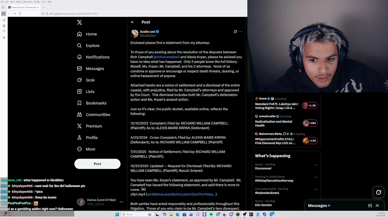Expand the More menu in the sidebar
Viewport: 388px width, 218px height.
(86, 149)
